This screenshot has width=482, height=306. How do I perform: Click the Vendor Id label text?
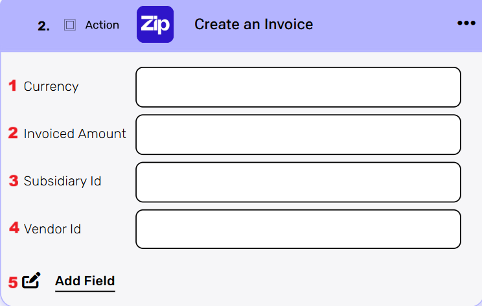click(x=52, y=228)
